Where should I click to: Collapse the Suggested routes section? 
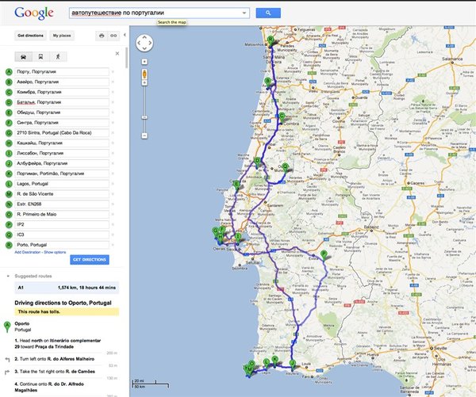pyautogui.click(x=8, y=276)
